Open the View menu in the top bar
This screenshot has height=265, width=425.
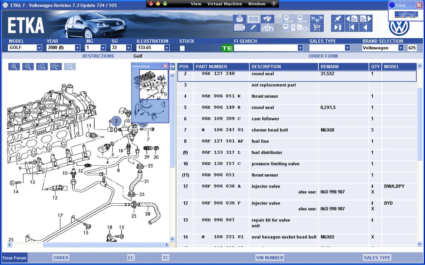tap(196, 4)
